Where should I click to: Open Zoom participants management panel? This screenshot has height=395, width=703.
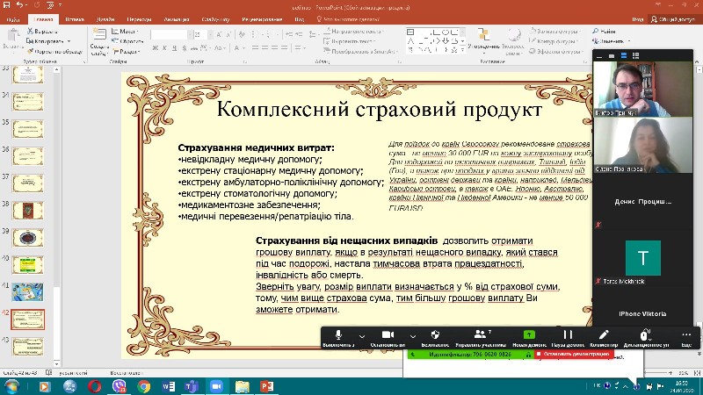coord(479,334)
